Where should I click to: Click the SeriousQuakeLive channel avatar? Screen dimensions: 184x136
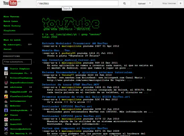coord(6,129)
